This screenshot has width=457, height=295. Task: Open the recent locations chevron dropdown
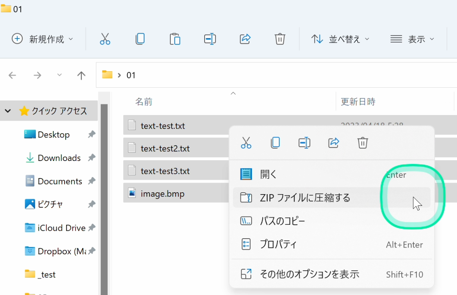coord(59,75)
